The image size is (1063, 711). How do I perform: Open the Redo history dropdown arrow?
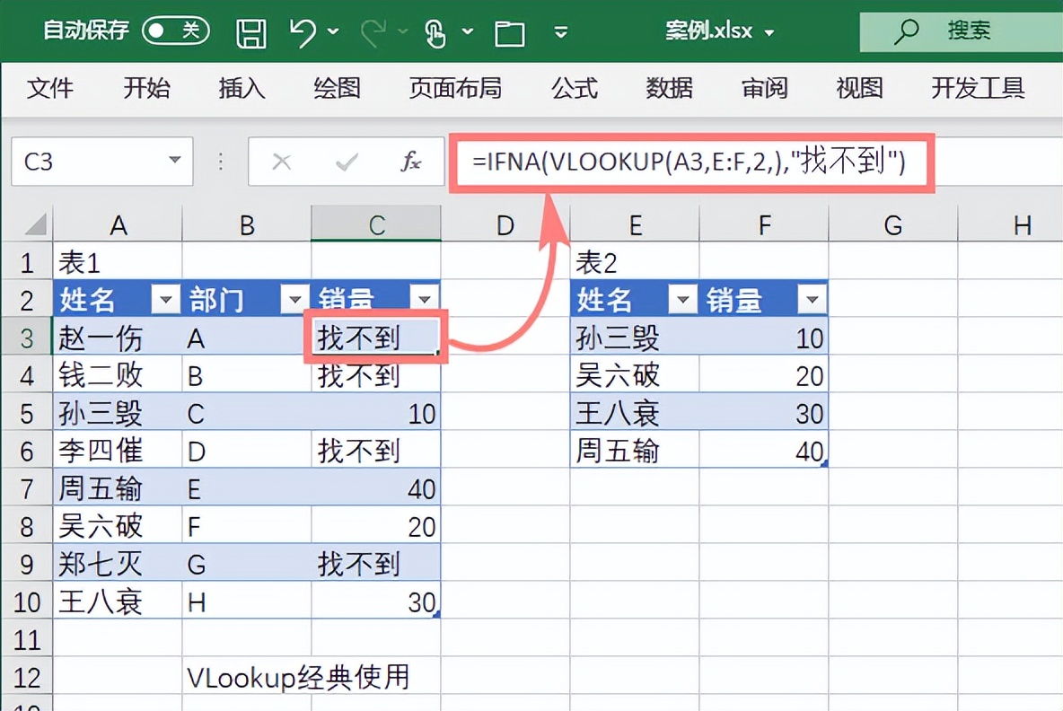[403, 31]
